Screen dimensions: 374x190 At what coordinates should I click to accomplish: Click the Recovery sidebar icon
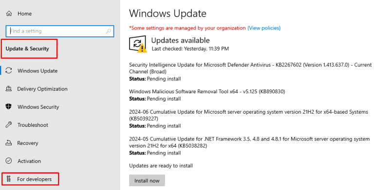point(9,143)
